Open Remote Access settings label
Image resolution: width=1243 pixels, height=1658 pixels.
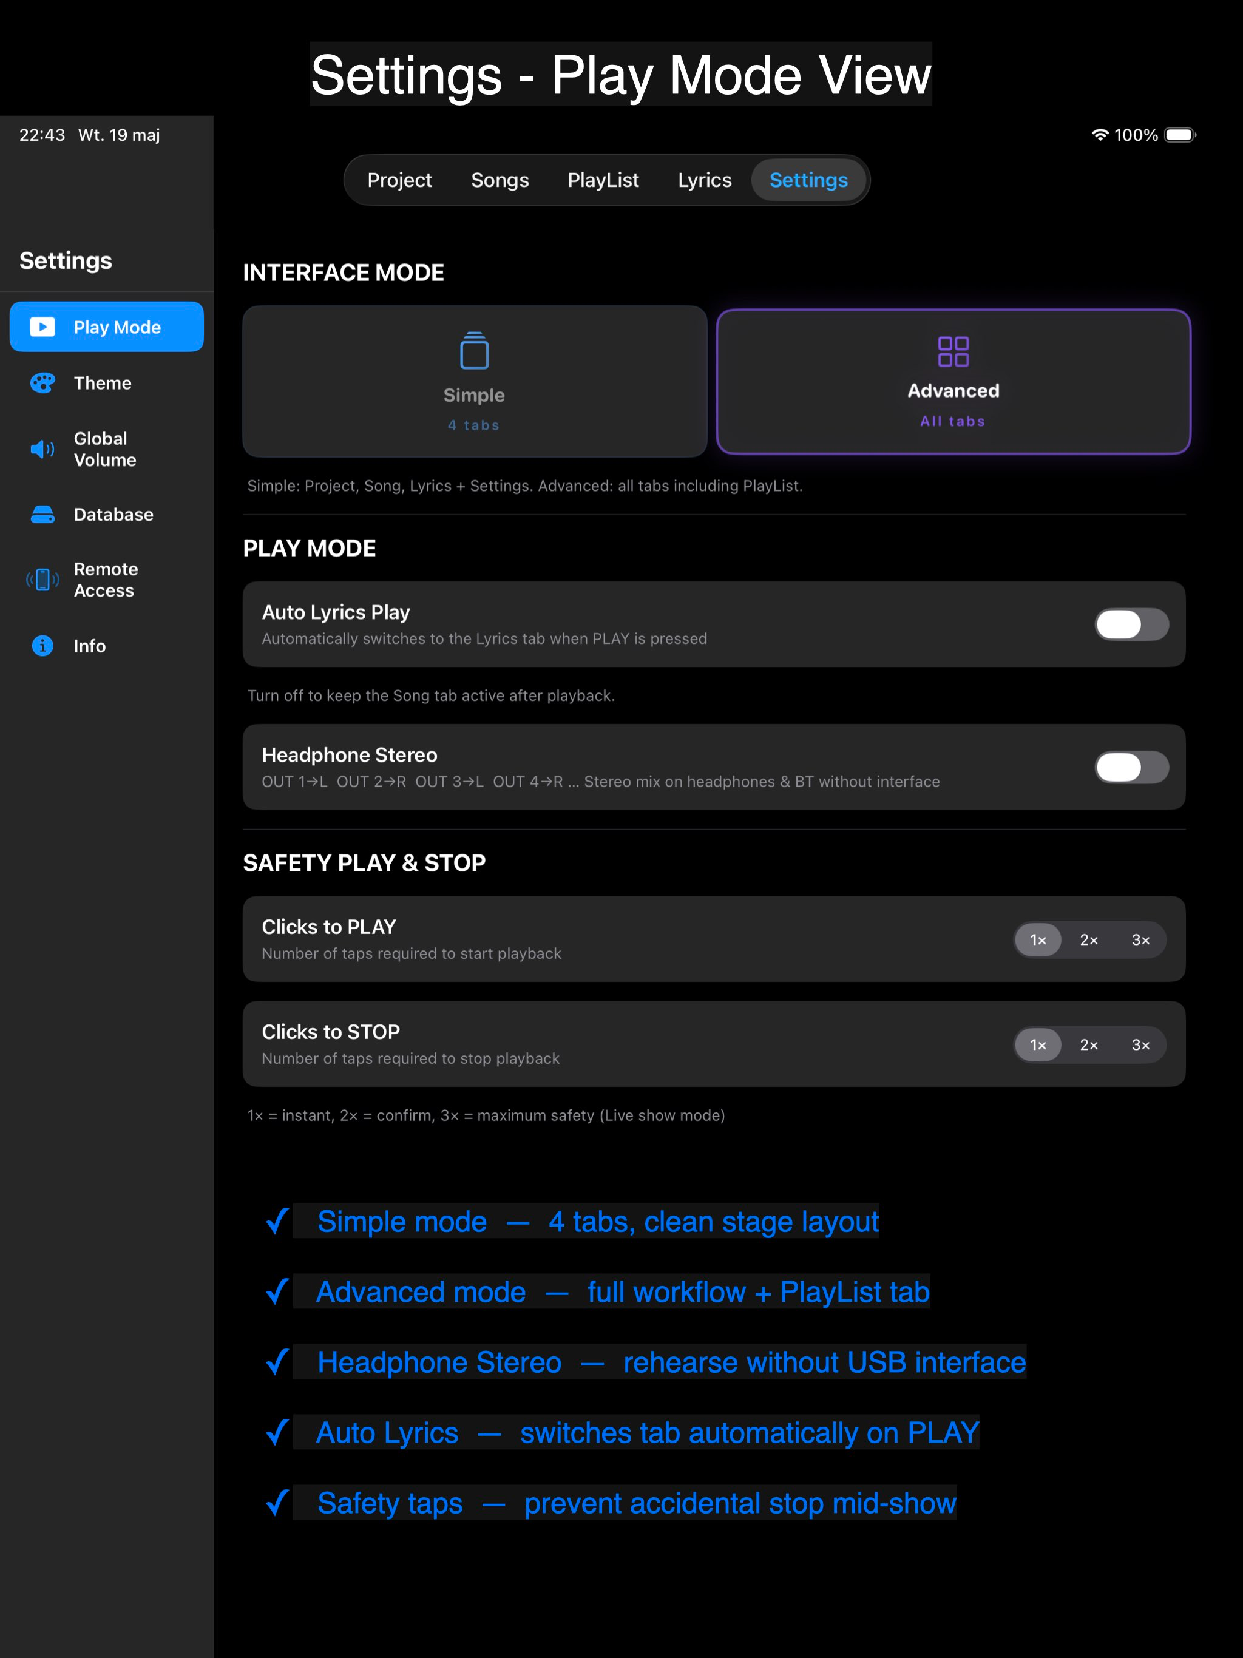pos(106,580)
